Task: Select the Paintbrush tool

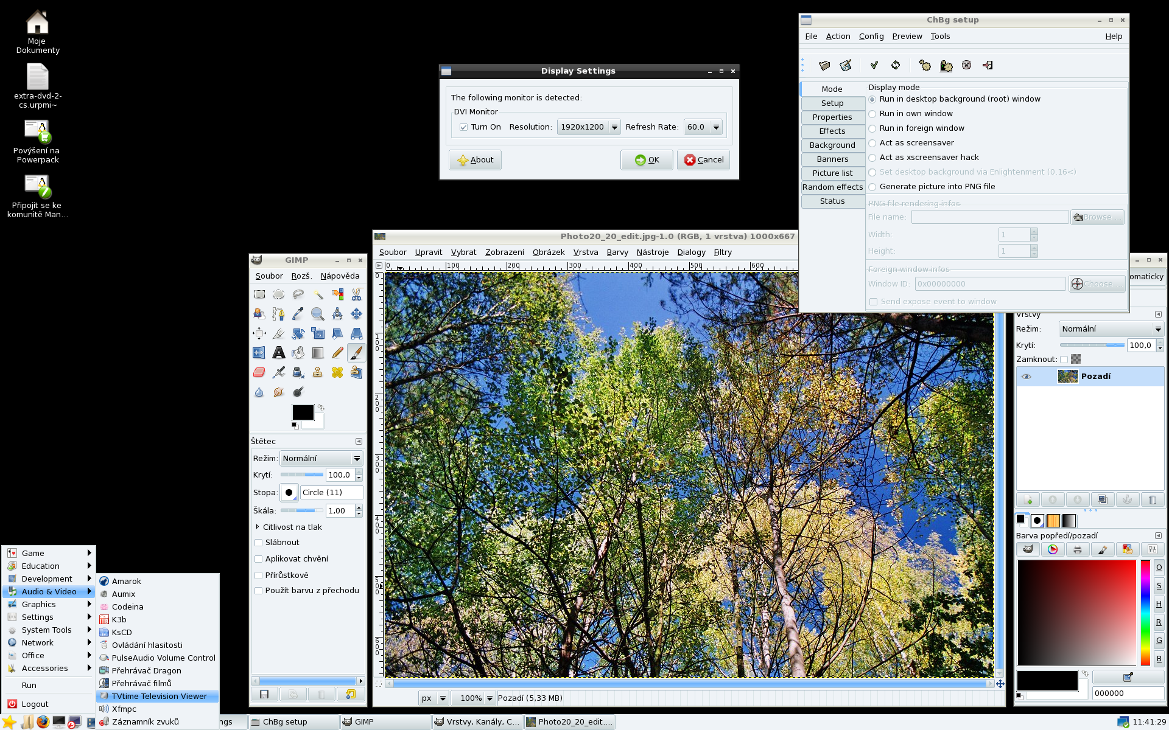Action: [357, 353]
